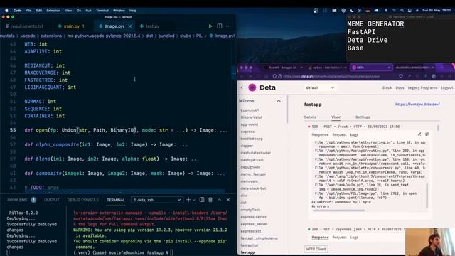Viewport: 455px width, 256px height.
Task: Select the app-covid micro in sidebar
Action: point(250,124)
